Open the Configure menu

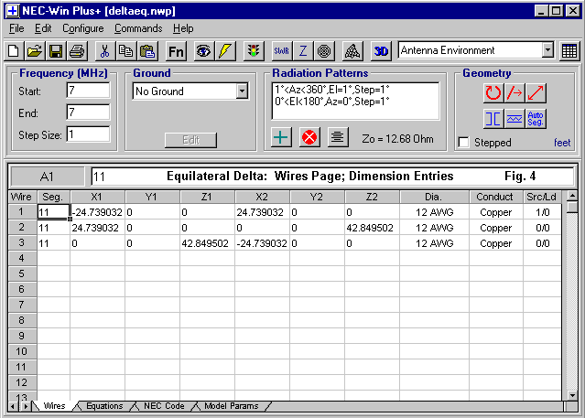82,28
